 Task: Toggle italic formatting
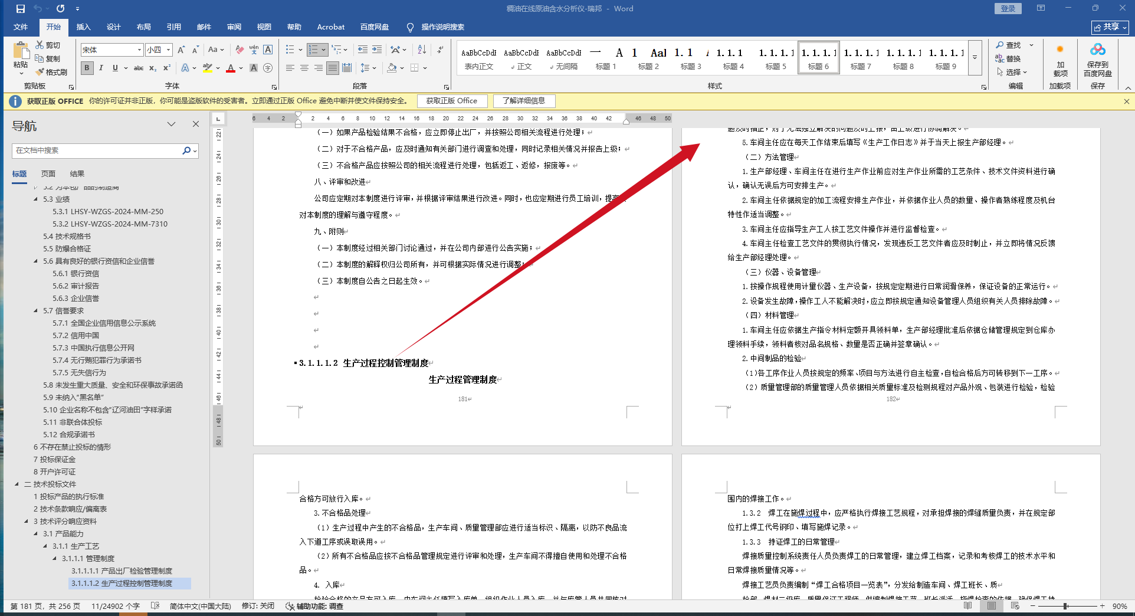click(x=101, y=68)
